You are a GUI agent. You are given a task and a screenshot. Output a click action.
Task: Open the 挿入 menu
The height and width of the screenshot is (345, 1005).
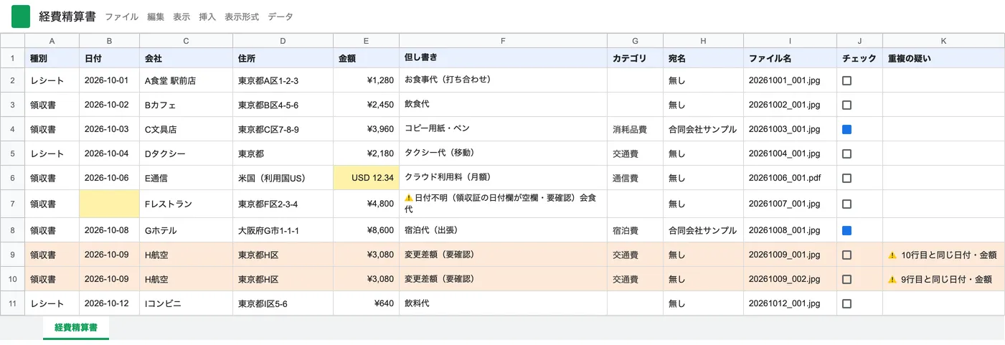click(x=207, y=16)
